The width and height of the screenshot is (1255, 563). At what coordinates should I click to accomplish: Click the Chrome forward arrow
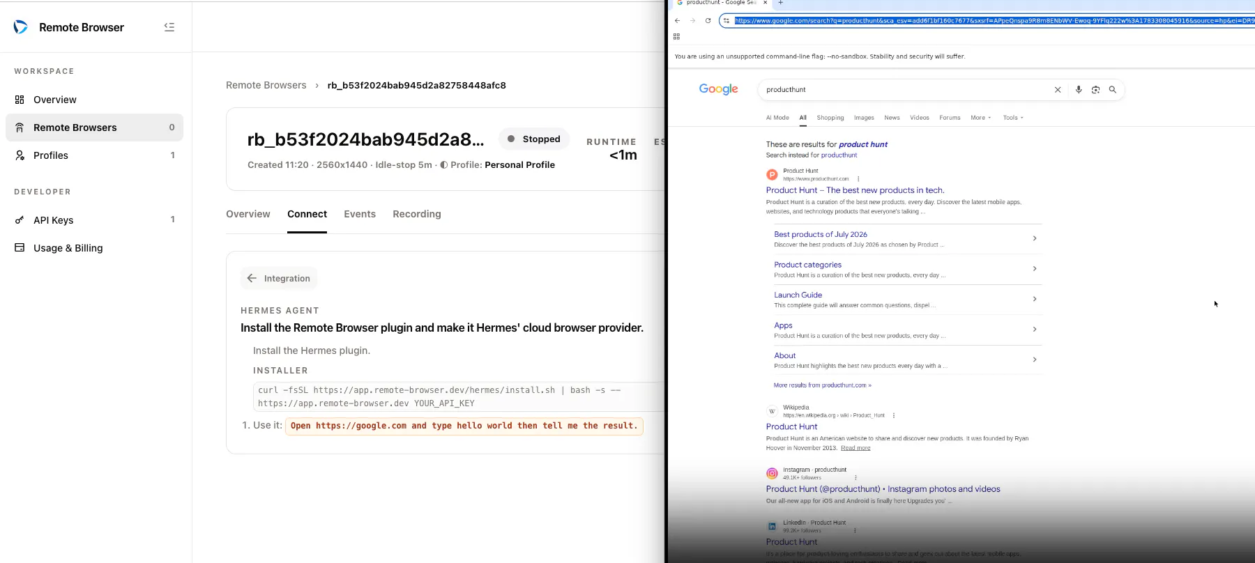click(692, 20)
